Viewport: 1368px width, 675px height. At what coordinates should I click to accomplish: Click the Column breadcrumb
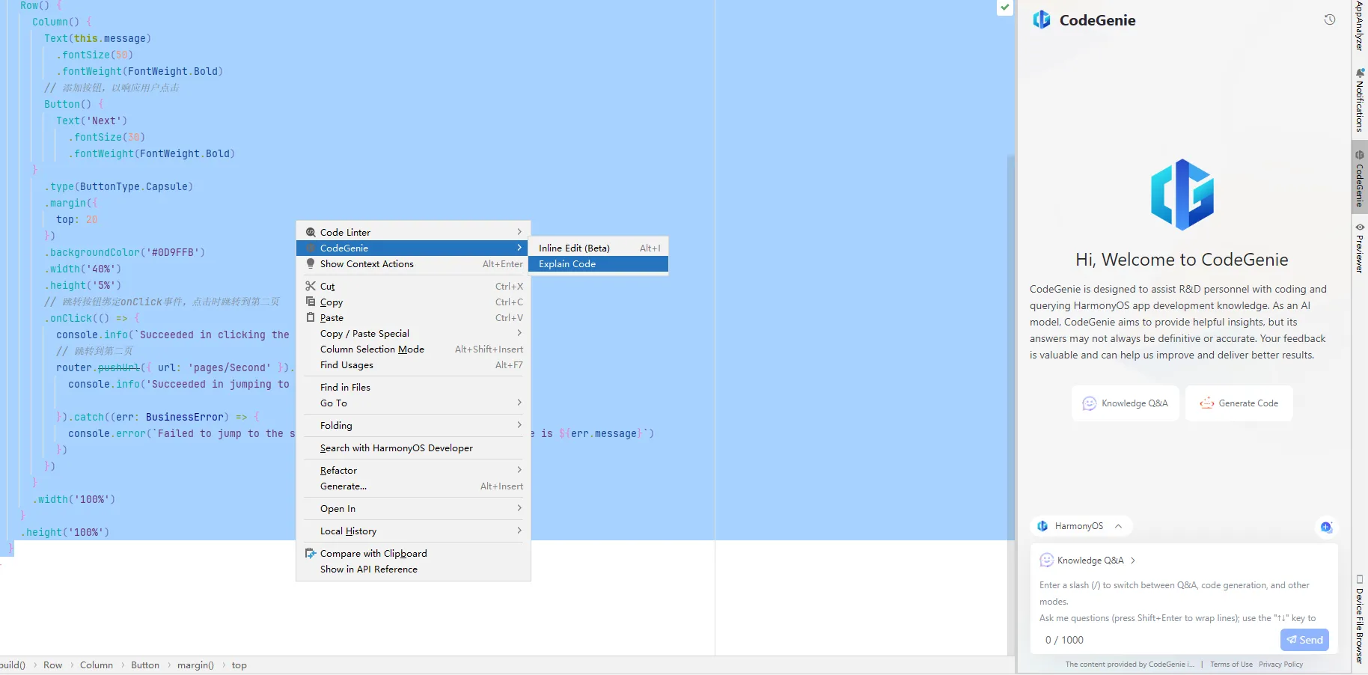pos(97,665)
